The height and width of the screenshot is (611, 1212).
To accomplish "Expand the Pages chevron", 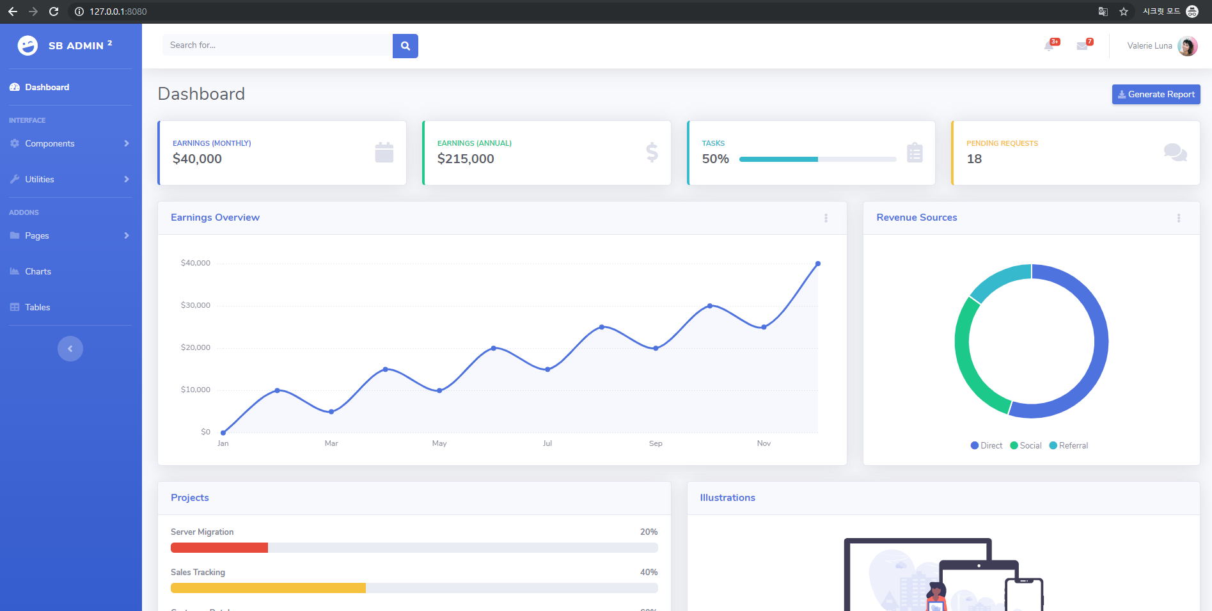I will (127, 235).
